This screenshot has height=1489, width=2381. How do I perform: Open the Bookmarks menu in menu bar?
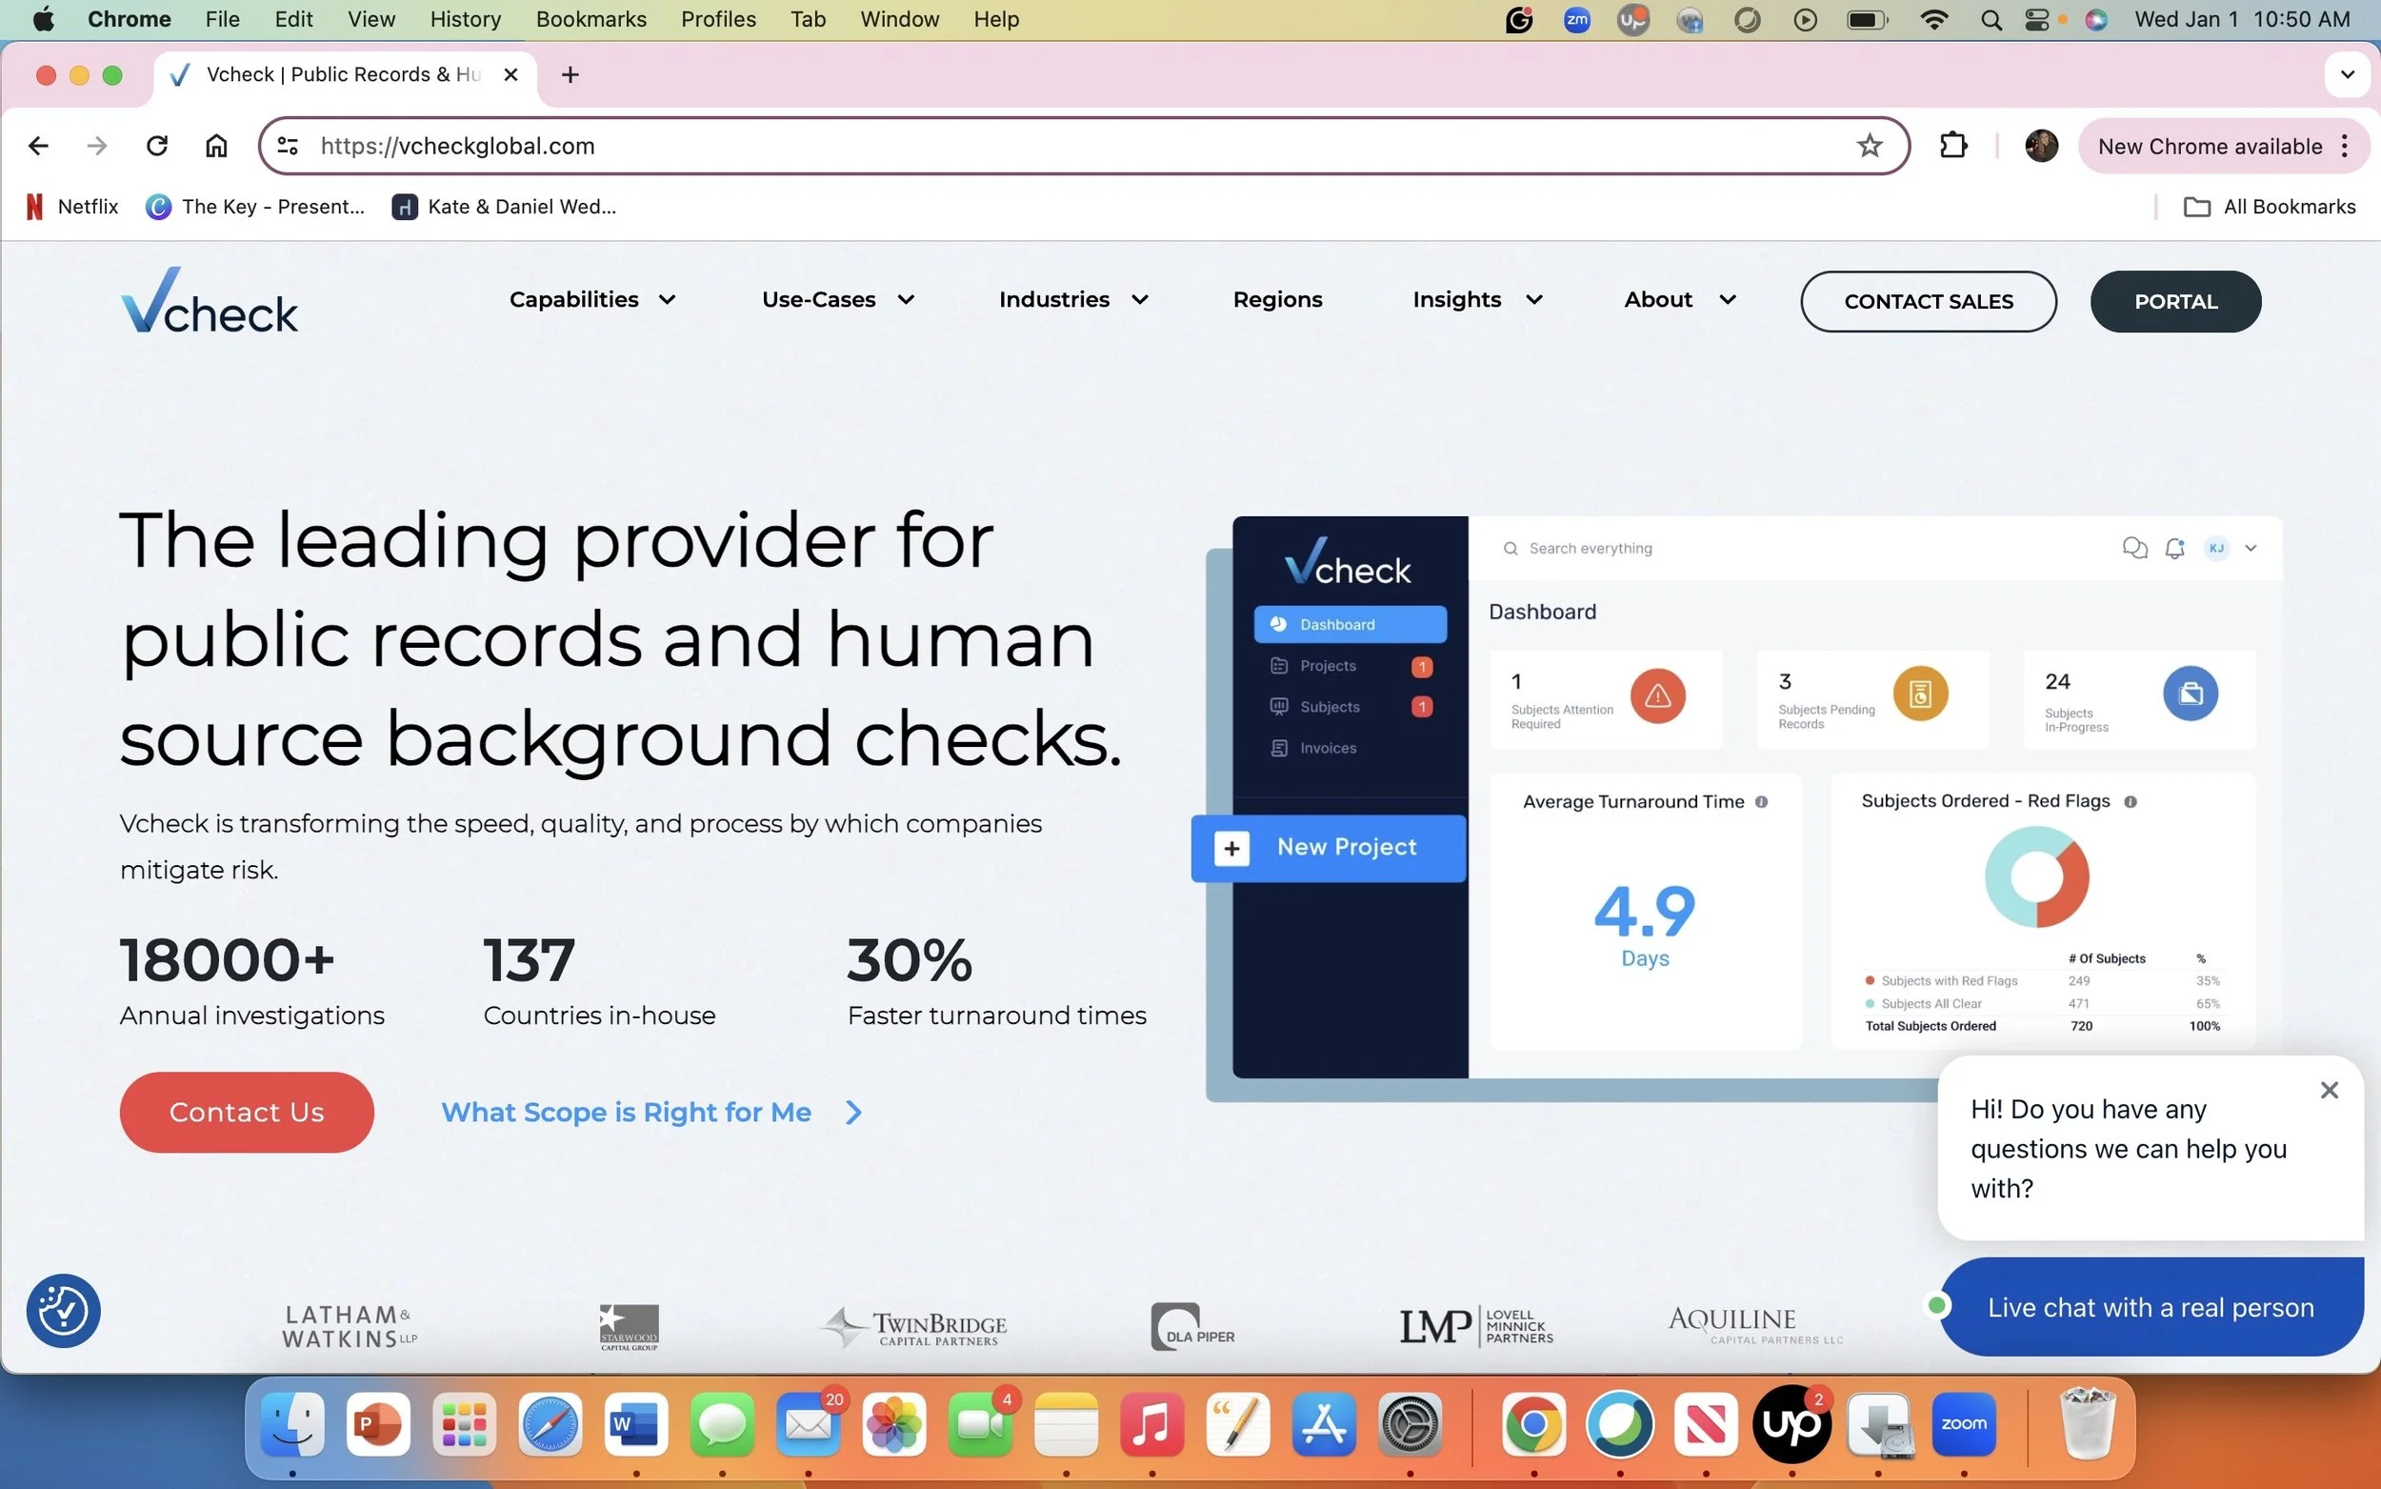[x=590, y=19]
